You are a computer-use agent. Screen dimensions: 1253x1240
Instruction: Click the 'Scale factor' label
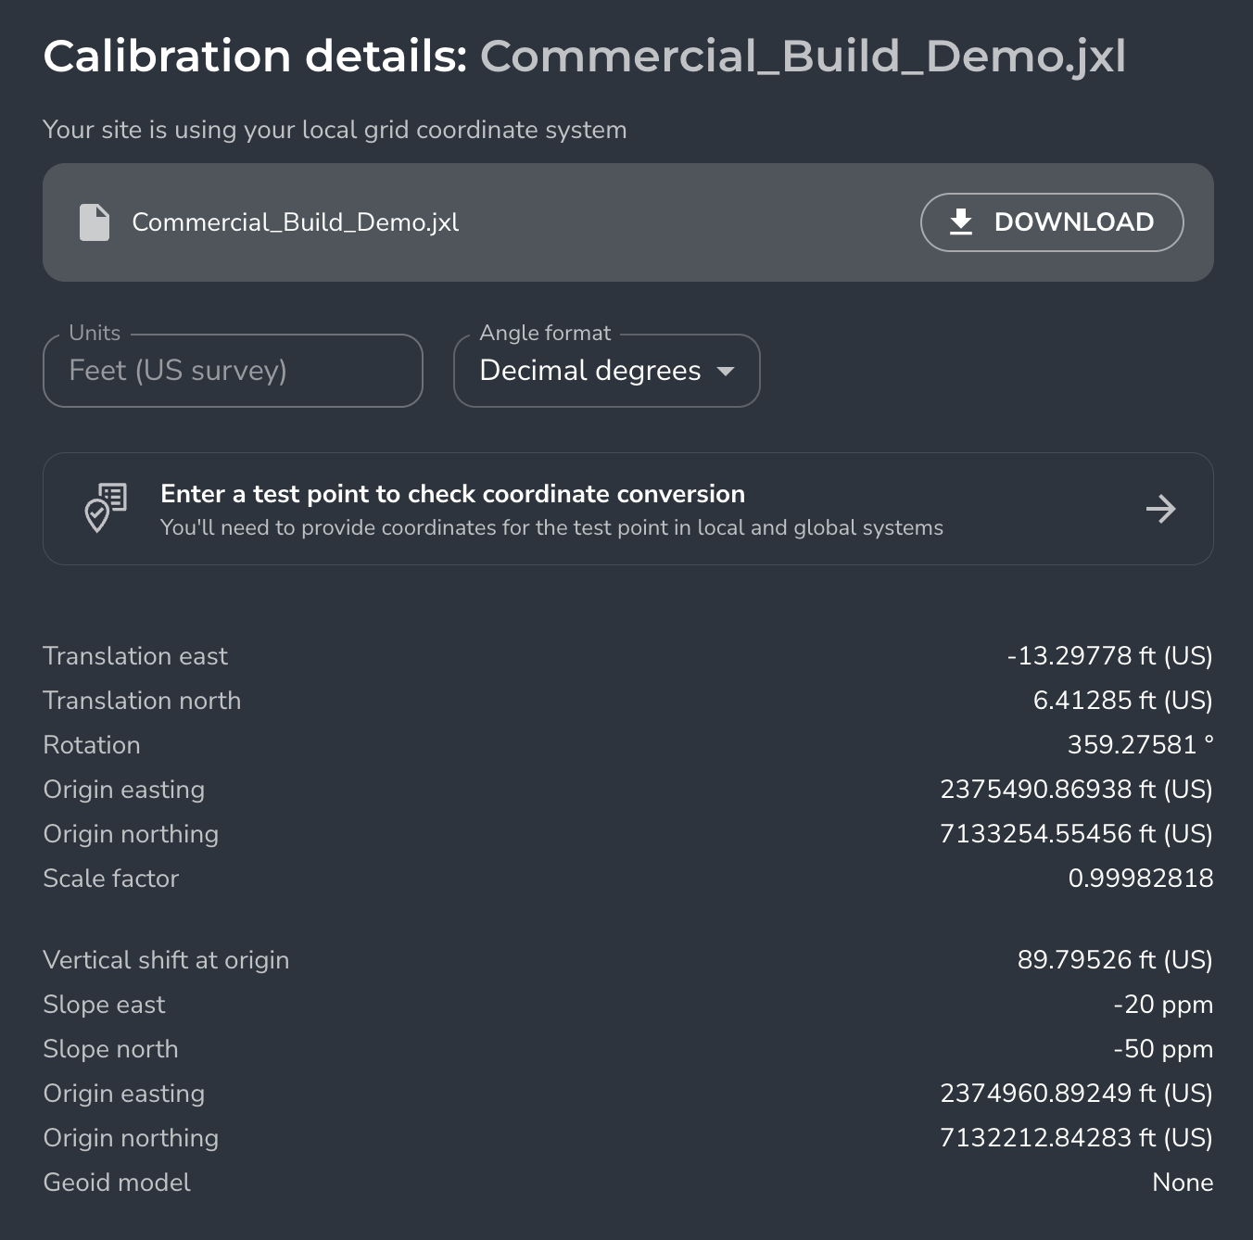[x=111, y=879]
